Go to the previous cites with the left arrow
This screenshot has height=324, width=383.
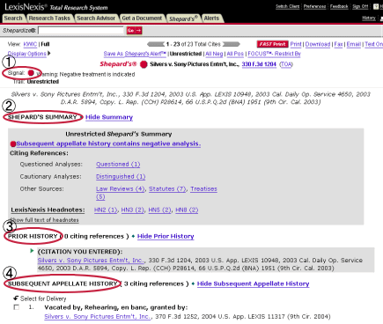(x=156, y=44)
